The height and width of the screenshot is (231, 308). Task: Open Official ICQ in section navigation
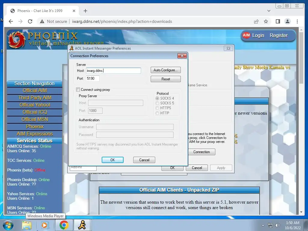(x=35, y=112)
